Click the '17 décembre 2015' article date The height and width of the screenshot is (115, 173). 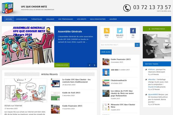tap(11, 109)
